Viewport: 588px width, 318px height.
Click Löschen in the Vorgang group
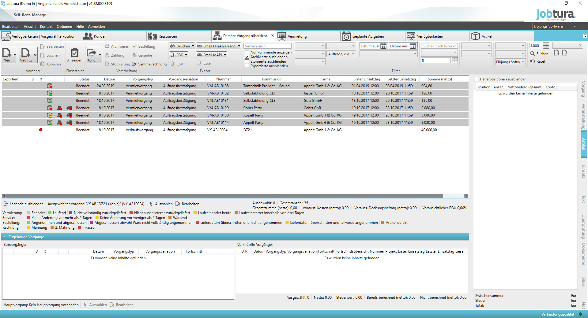pos(50,55)
